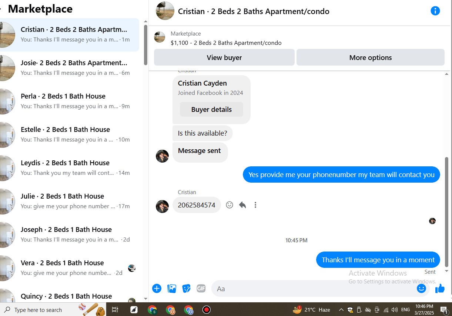Click the $1,100 listing title text
This screenshot has width=452, height=316.
[226, 43]
